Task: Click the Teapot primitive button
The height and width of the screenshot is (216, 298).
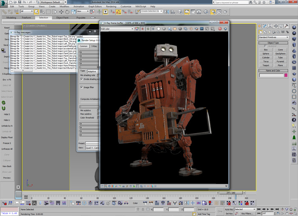Action: 266,65
